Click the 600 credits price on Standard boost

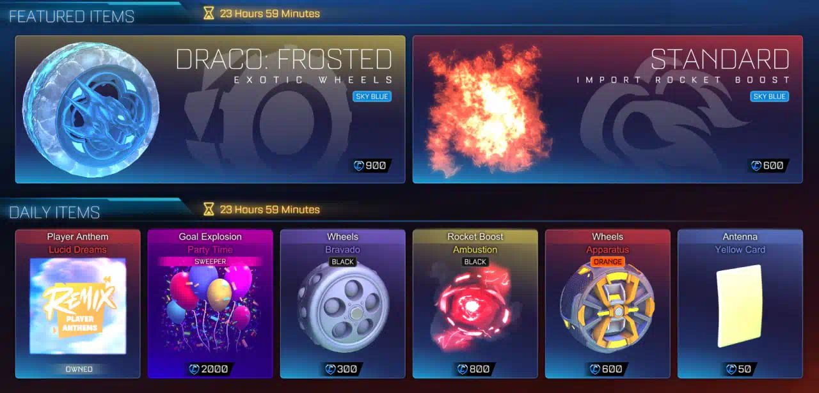(768, 166)
